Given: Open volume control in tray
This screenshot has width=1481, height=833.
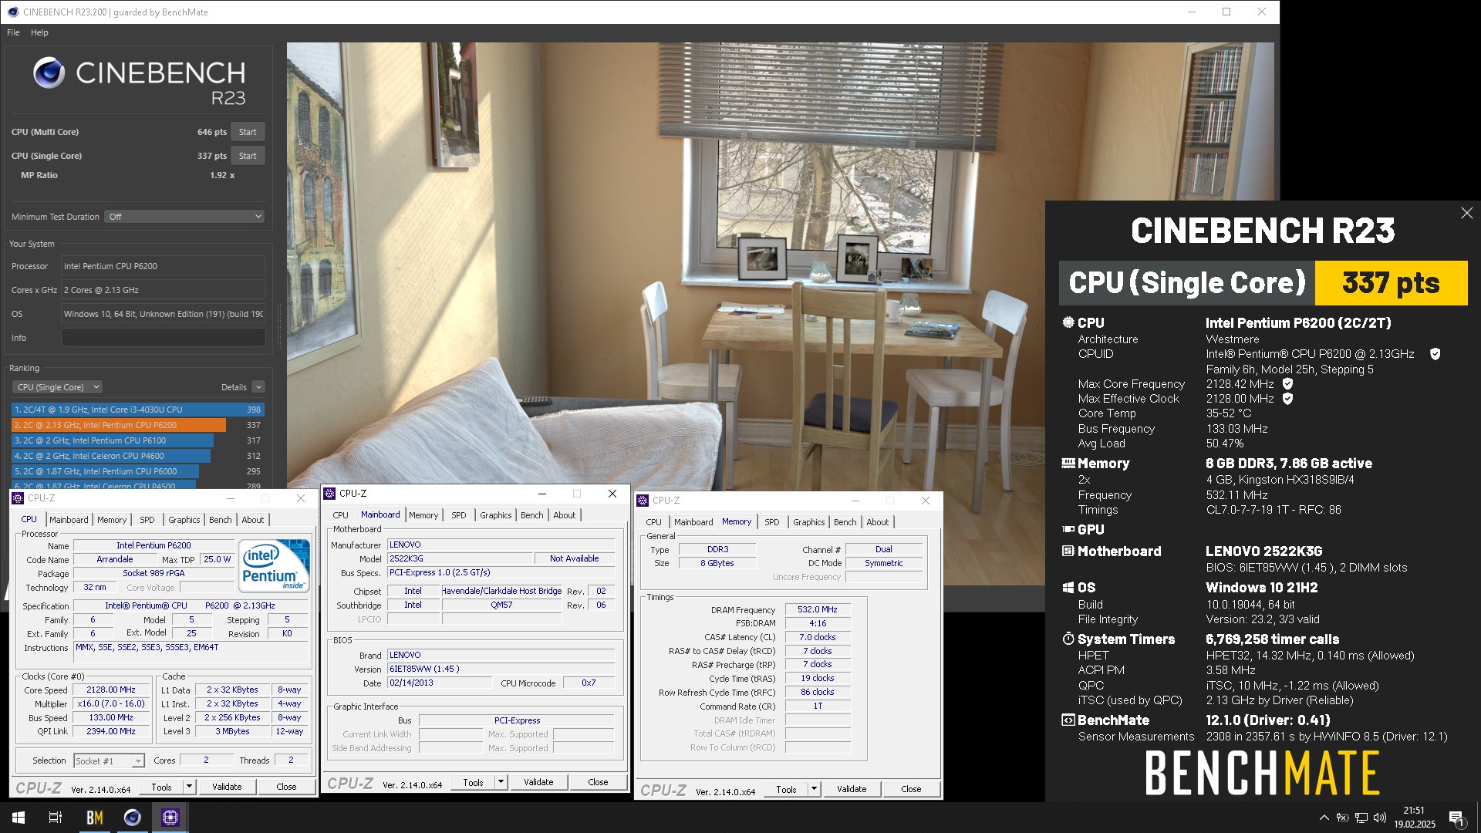Looking at the screenshot, I should (1379, 818).
